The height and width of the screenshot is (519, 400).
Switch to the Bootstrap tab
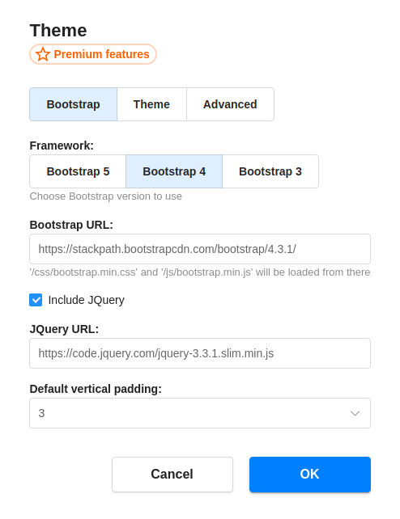coord(73,104)
